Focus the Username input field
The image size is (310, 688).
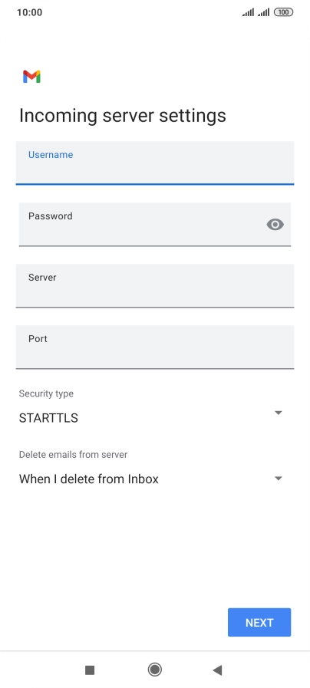(155, 163)
